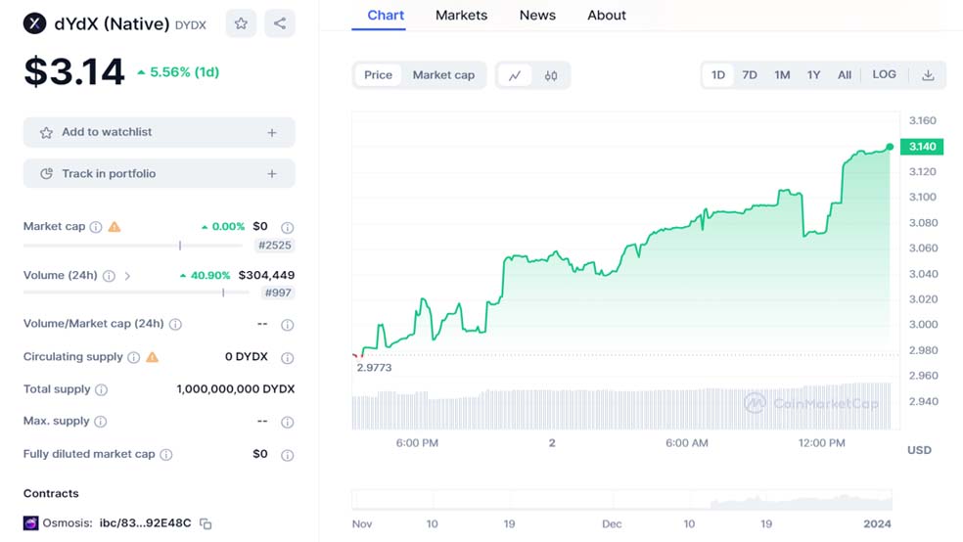Open info icon next to 0 DYDX value

click(x=287, y=358)
